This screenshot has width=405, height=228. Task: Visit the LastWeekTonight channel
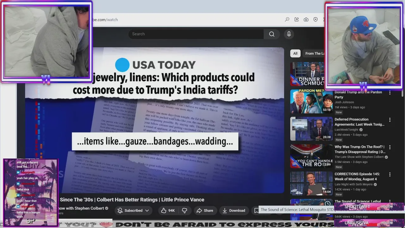point(347,130)
